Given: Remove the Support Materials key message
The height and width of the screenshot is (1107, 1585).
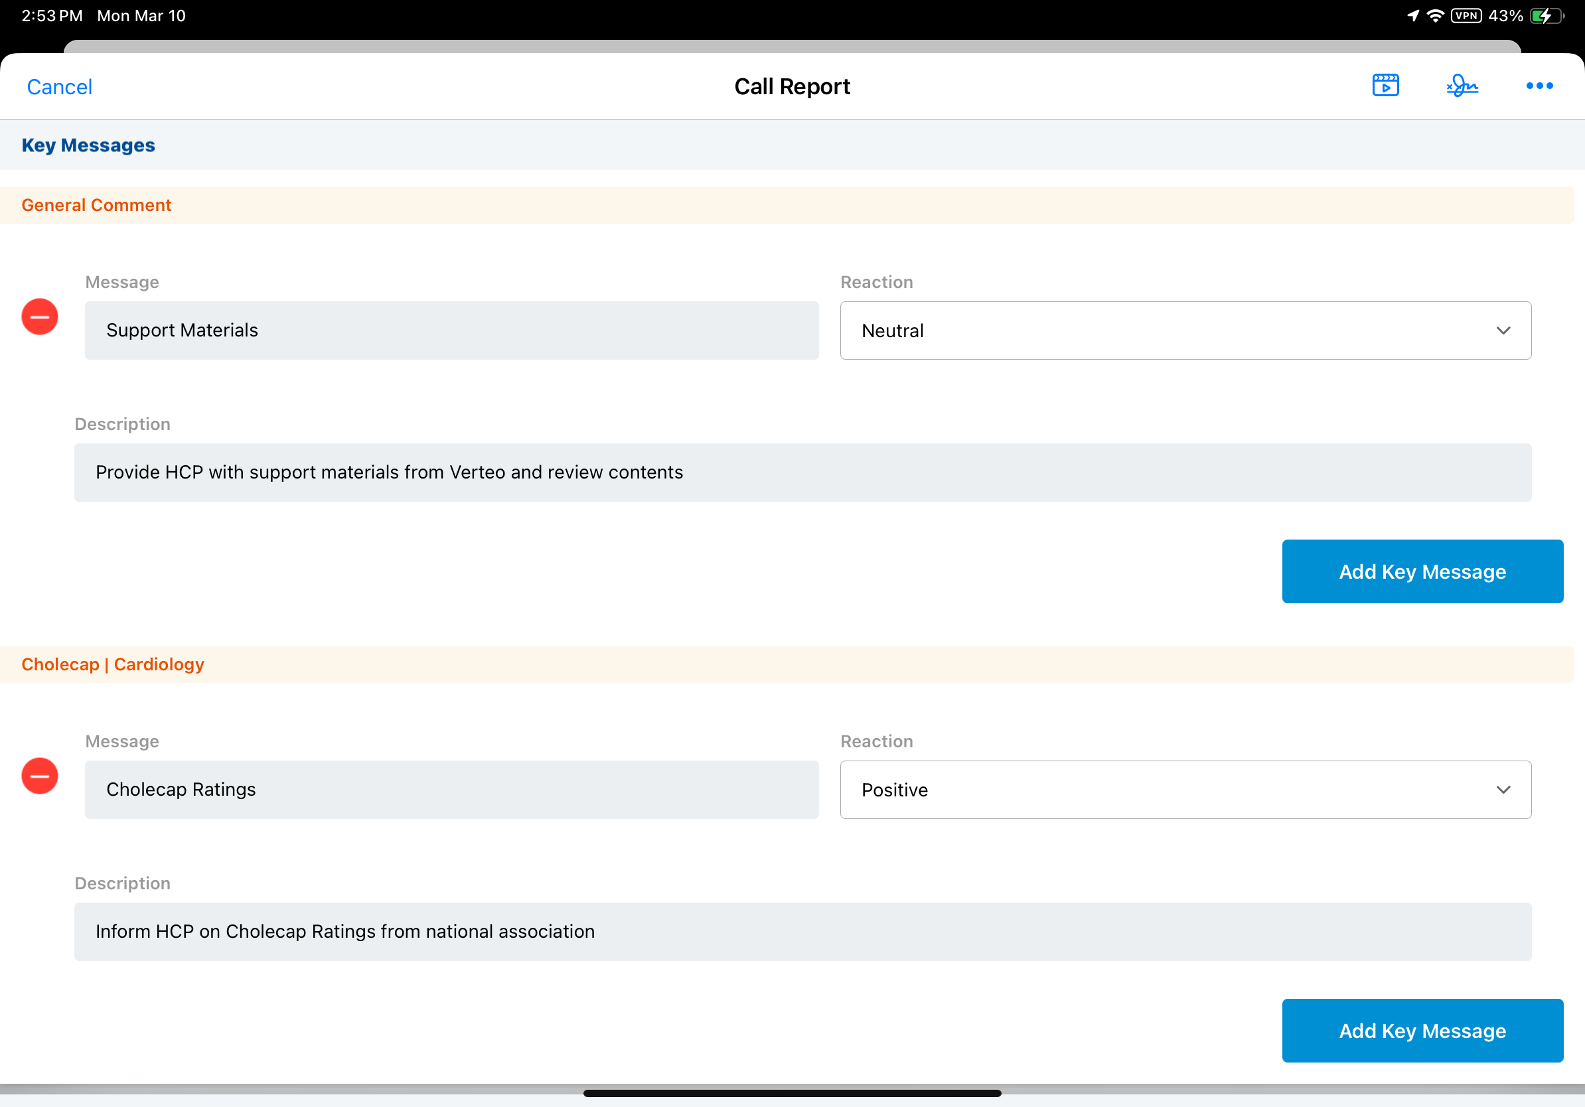Looking at the screenshot, I should pyautogui.click(x=40, y=317).
